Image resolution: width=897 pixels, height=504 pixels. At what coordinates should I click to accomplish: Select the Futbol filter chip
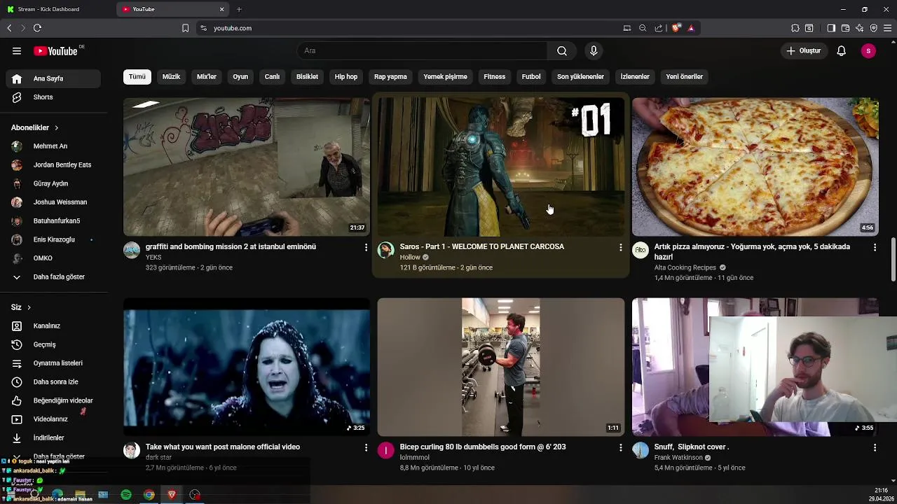coord(531,76)
